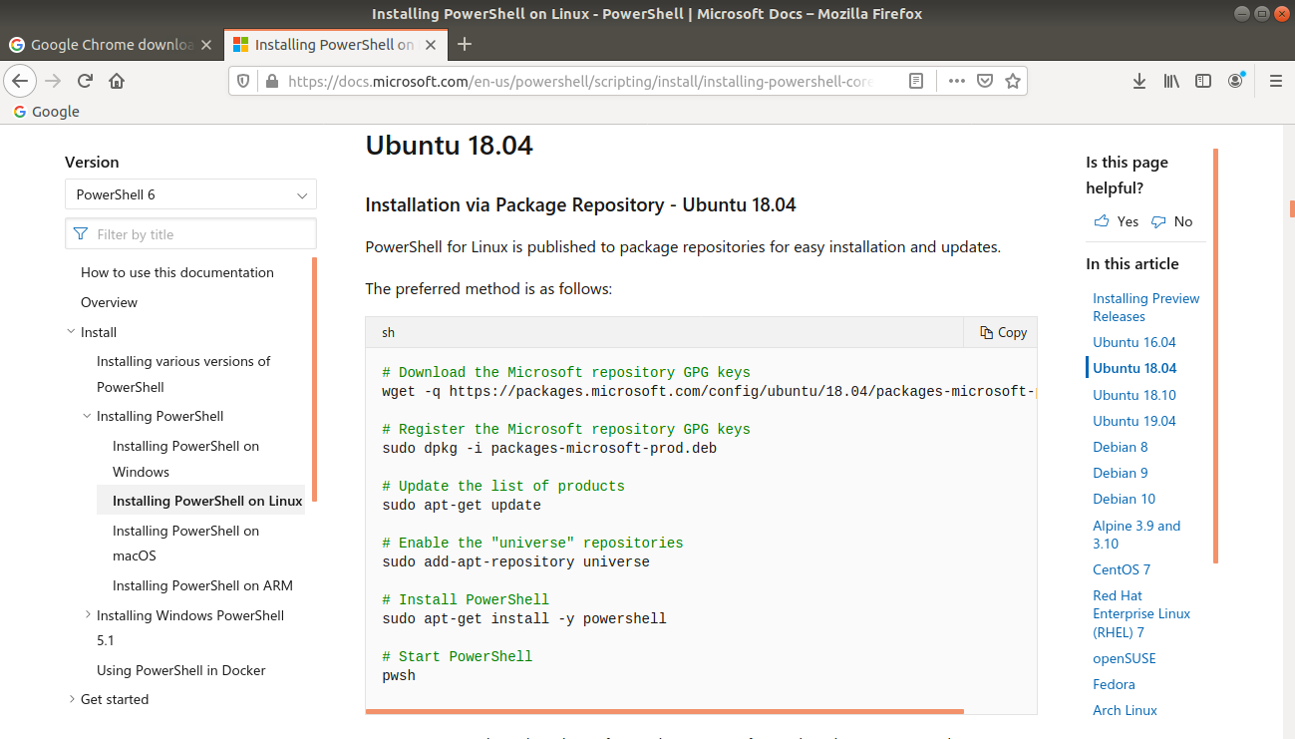Open the Firefox home page
This screenshot has height=739, width=1295.
[x=117, y=81]
